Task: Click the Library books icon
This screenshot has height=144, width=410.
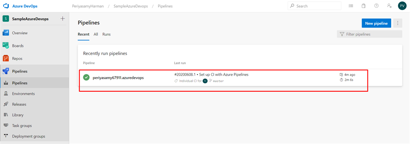Action: [6, 115]
